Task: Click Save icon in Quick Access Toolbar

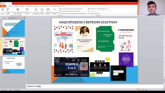Action: (3, 3)
